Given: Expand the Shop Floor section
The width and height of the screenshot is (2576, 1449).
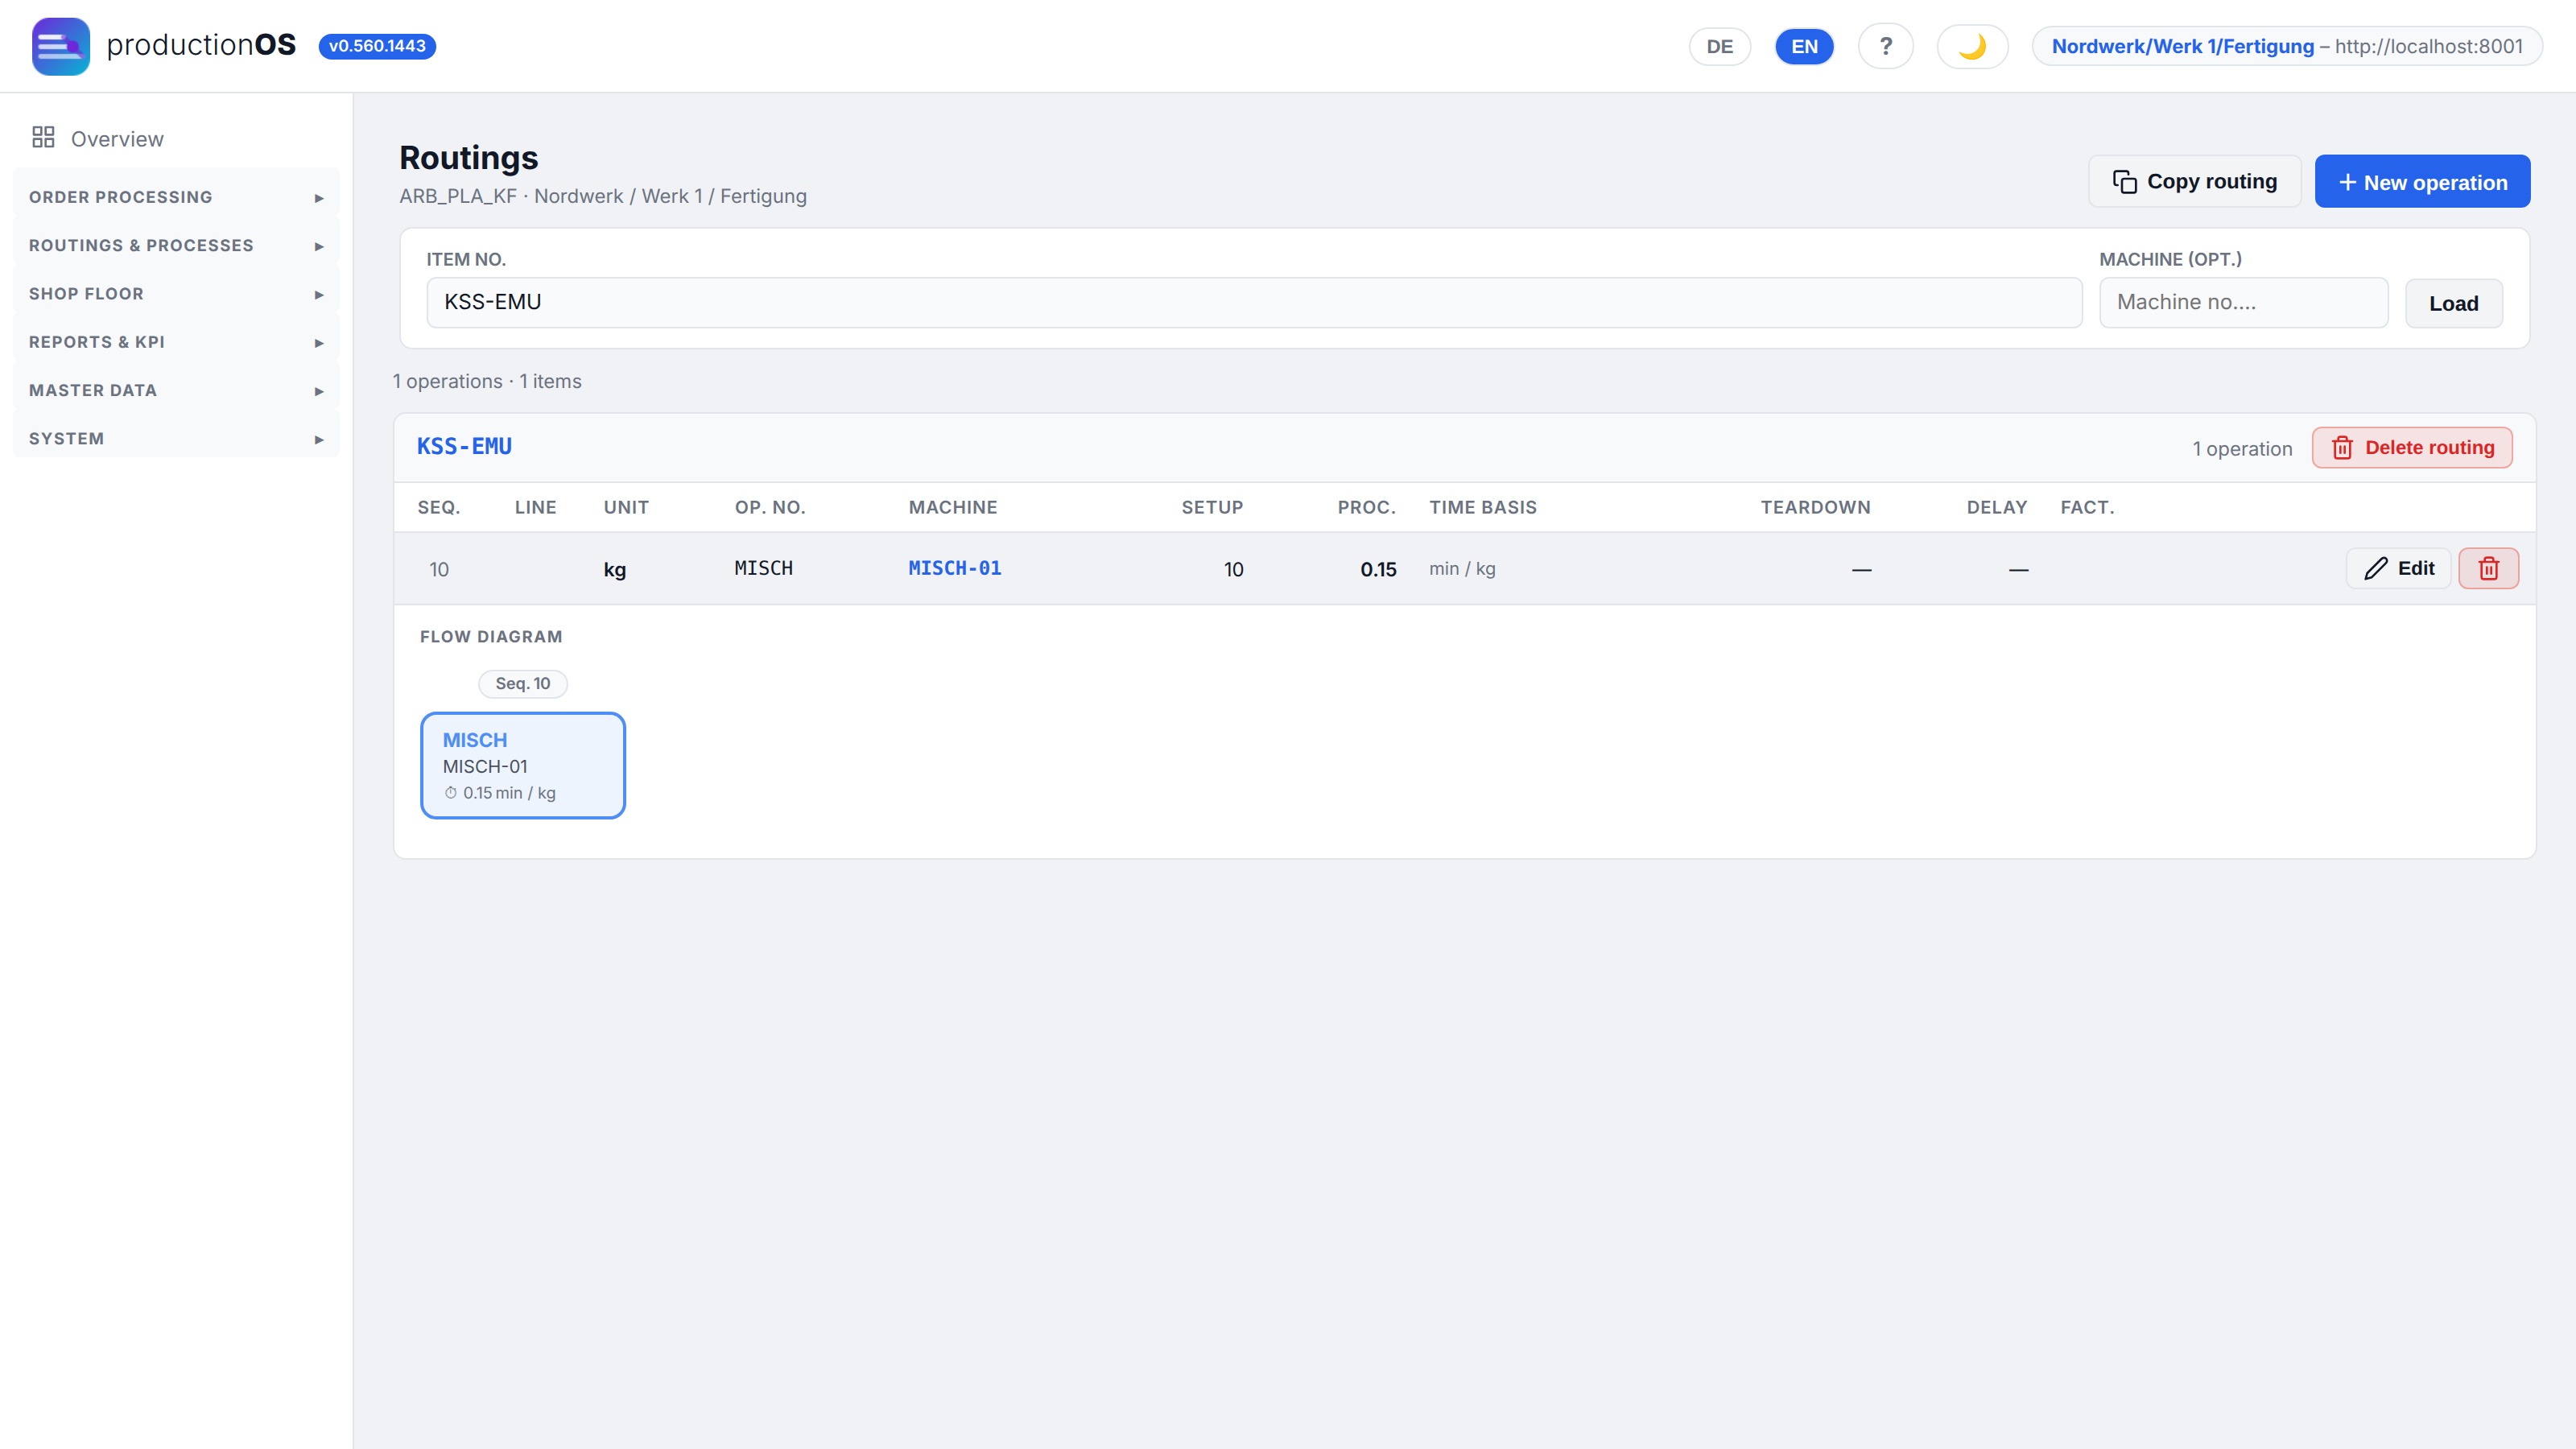Looking at the screenshot, I should pos(176,294).
